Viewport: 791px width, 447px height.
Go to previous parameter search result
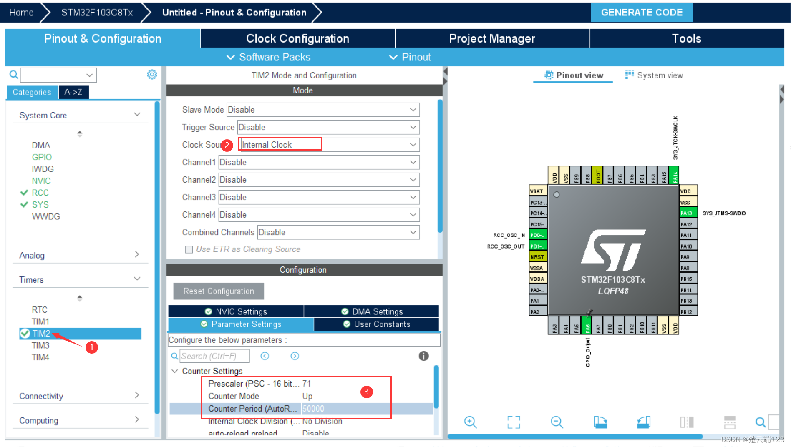[265, 356]
